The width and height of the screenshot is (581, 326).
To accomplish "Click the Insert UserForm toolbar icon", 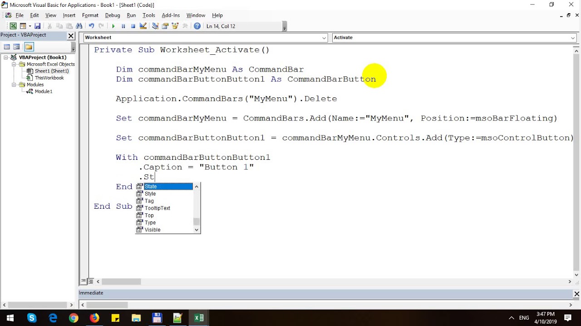I will pos(23,26).
